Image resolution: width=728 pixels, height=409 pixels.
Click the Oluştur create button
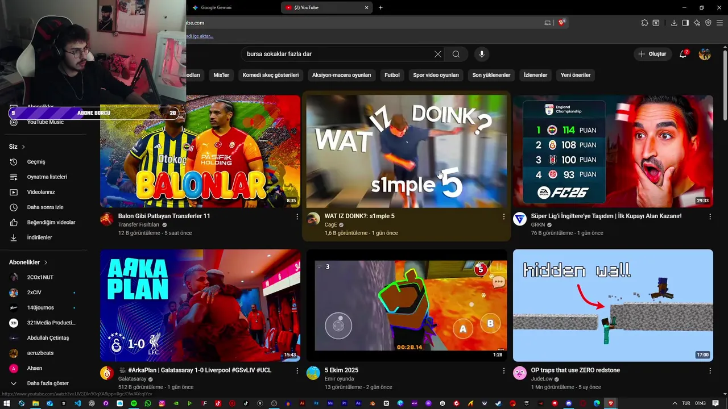[652, 54]
